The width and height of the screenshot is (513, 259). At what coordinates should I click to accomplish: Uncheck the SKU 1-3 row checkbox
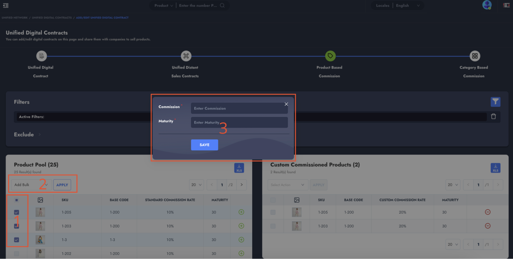(x=16, y=240)
